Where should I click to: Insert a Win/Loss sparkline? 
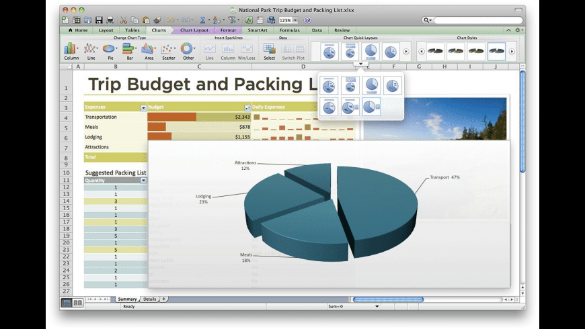point(247,51)
